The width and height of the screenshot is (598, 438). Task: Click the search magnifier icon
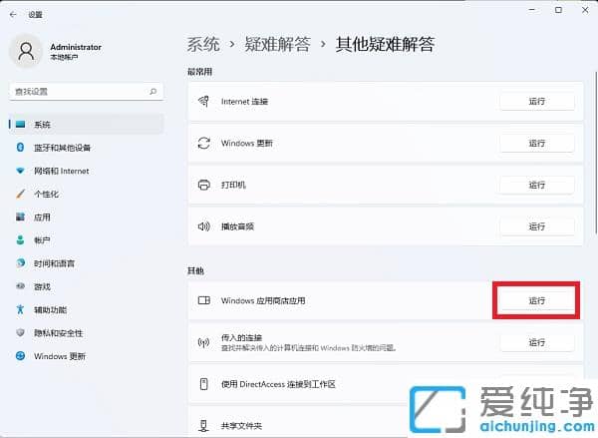tap(152, 91)
